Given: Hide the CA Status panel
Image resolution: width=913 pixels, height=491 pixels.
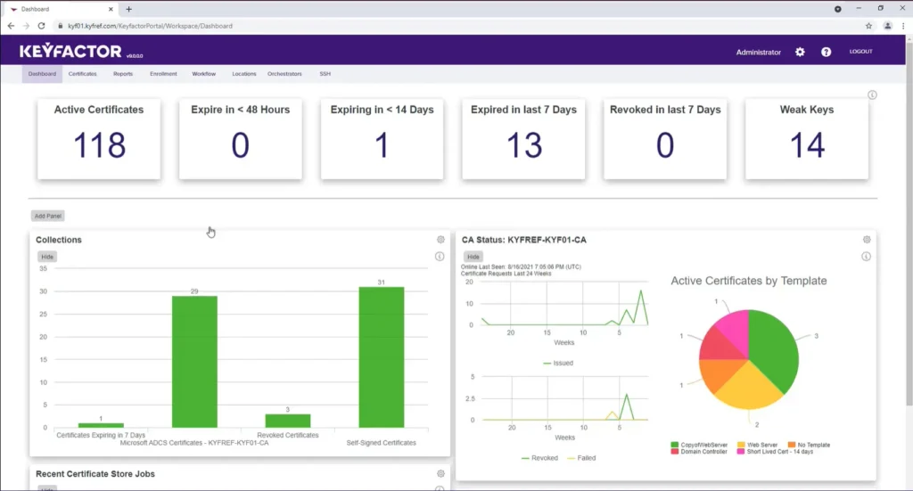Looking at the screenshot, I should [473, 257].
